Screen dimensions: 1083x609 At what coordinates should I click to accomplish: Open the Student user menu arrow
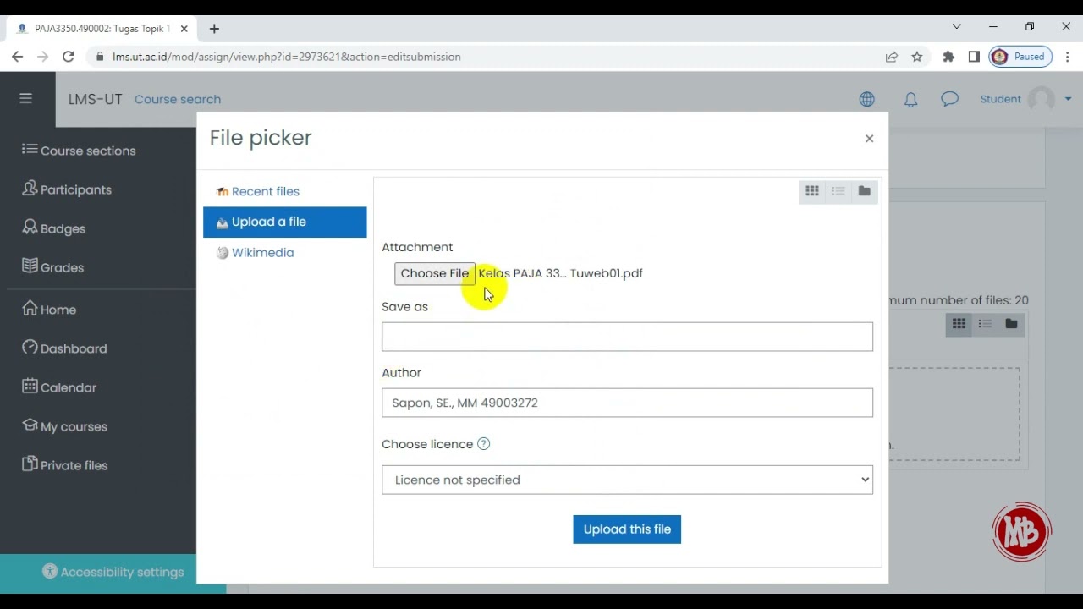[1068, 99]
